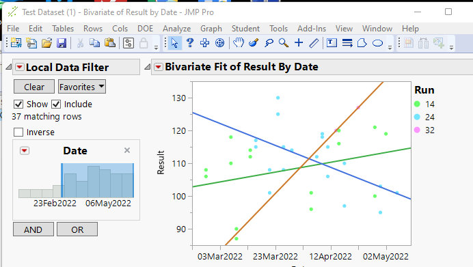This screenshot has width=473, height=267.
Task: Select the Lasso tool
Action: (269, 43)
